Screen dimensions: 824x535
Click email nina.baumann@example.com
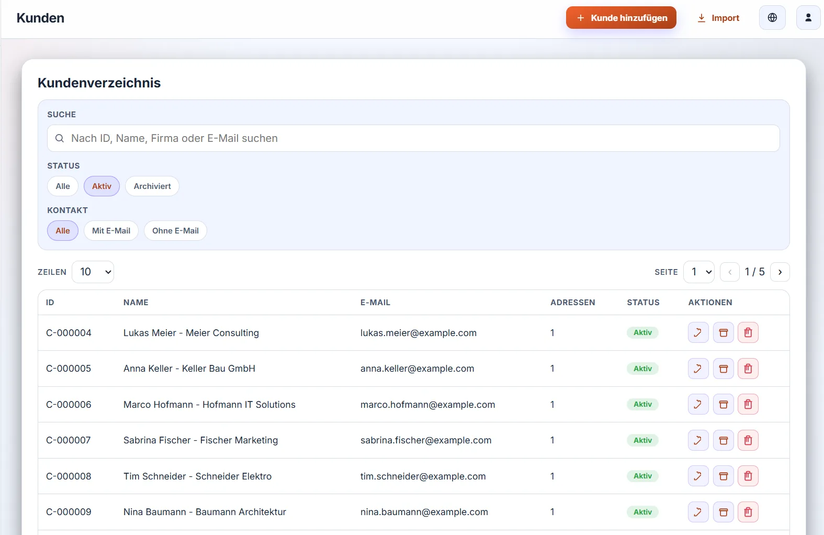click(x=424, y=512)
